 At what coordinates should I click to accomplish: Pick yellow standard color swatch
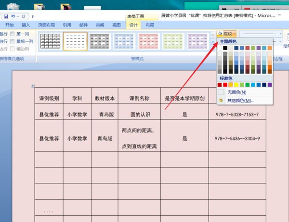[x=236, y=85]
